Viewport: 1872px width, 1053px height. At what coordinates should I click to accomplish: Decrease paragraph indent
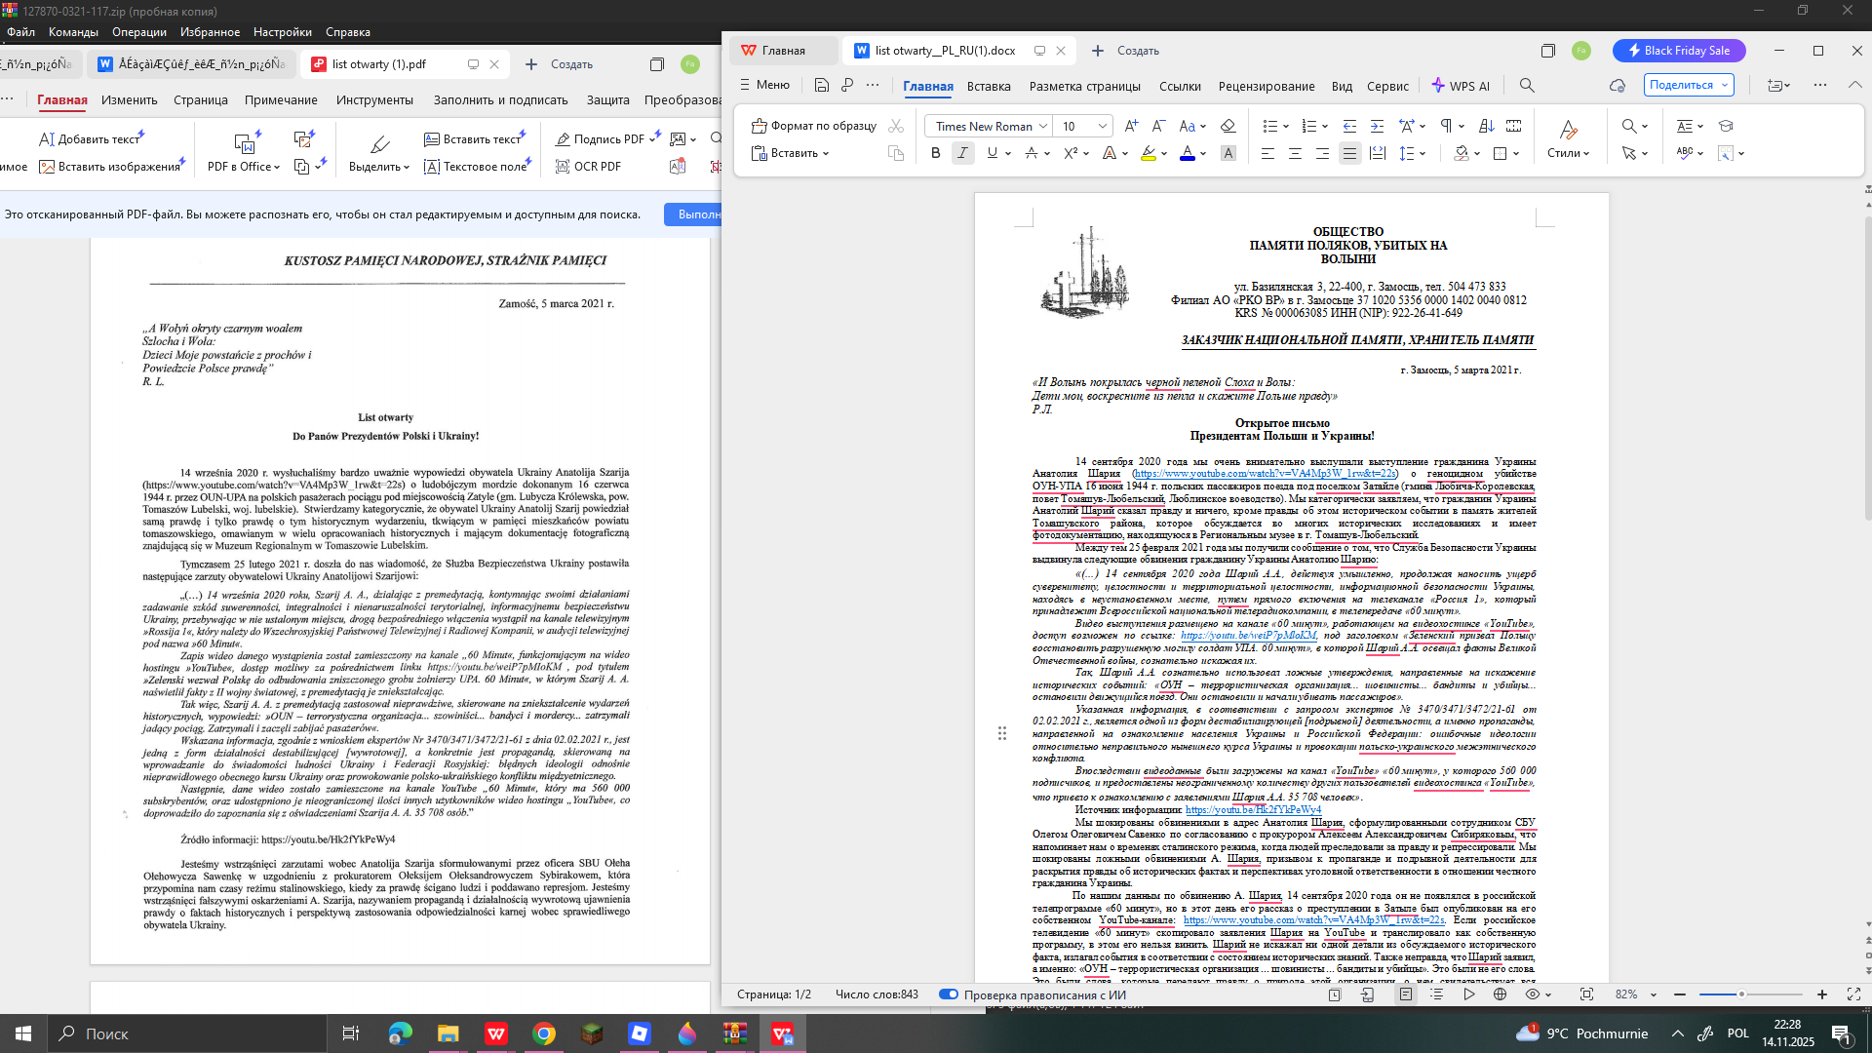point(1349,126)
